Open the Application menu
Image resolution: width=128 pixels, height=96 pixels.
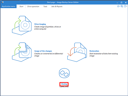(8, 6)
